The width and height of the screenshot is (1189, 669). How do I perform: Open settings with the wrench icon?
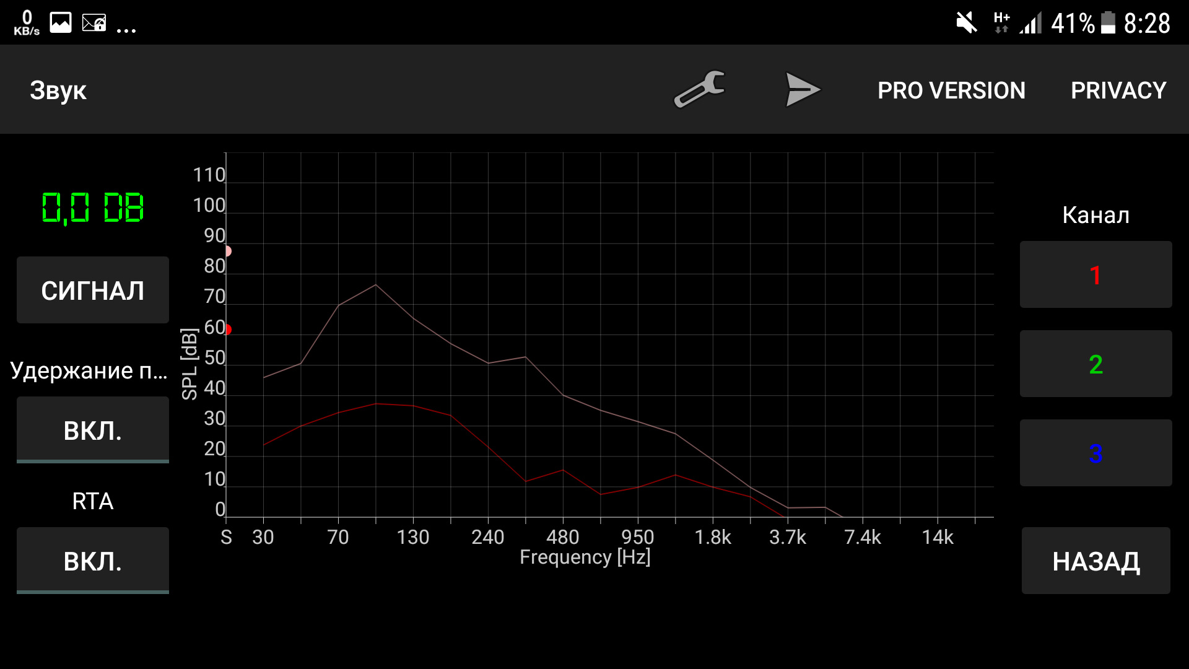(699, 90)
